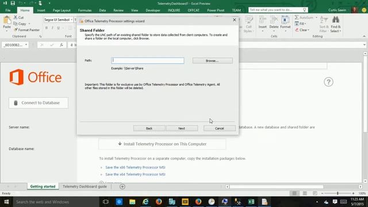Expand the Name Box dropdown arrow
This screenshot has width=368, height=207.
(26, 45)
